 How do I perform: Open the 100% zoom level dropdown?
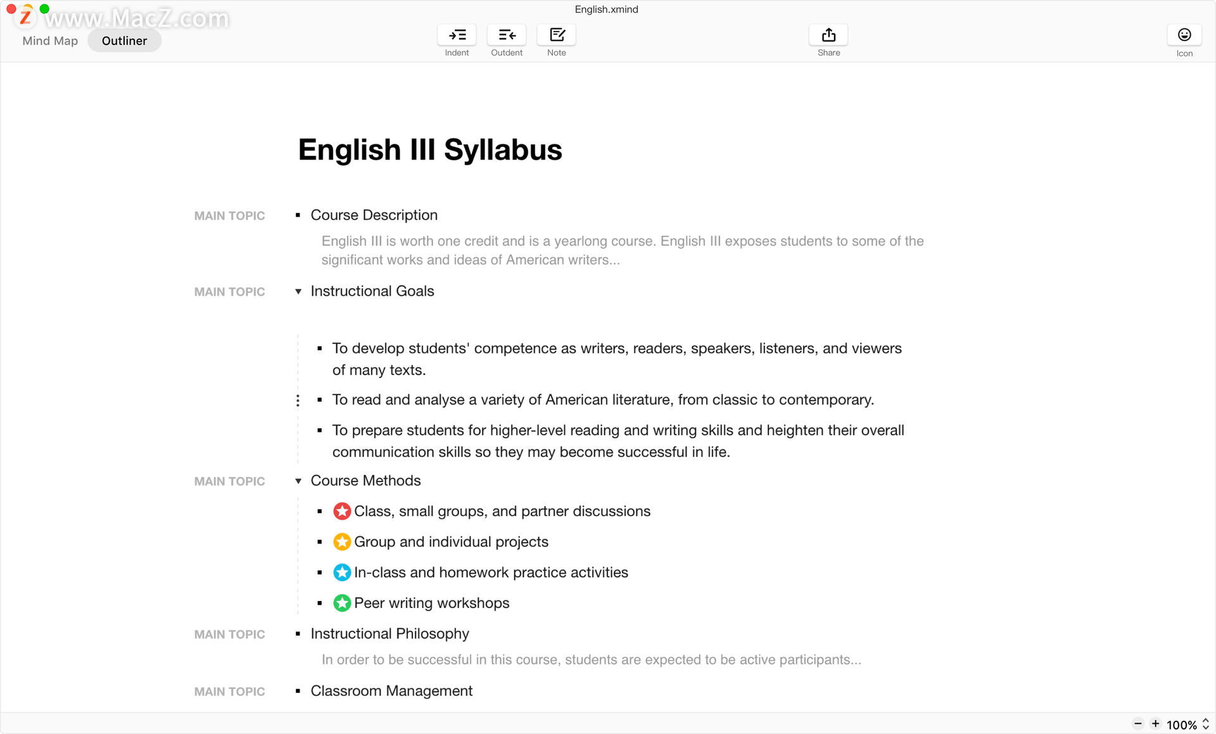tap(1188, 725)
